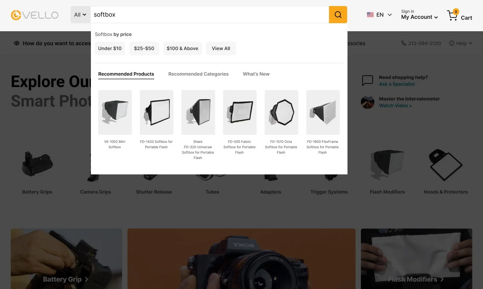Click the Tubes category label

(x=212, y=192)
